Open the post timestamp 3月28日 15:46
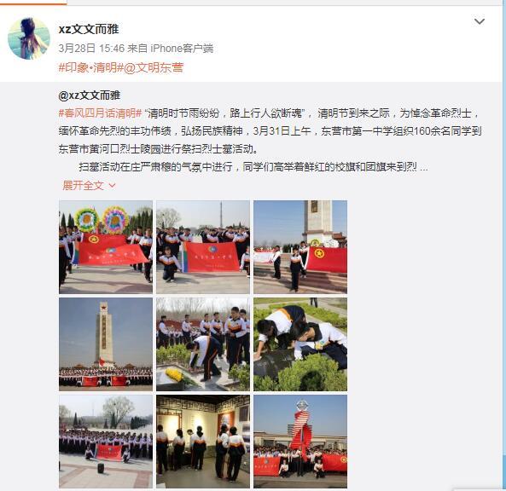Image resolution: width=506 pixels, height=491 pixels. (91, 49)
